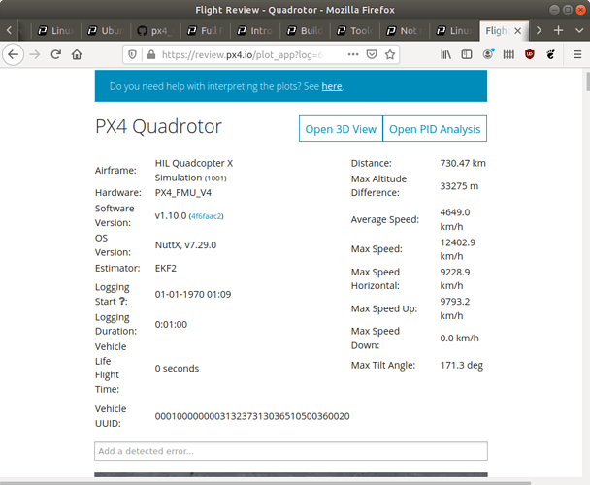590x485 pixels.
Task: Click the forward navigation arrow
Action: coord(35,54)
